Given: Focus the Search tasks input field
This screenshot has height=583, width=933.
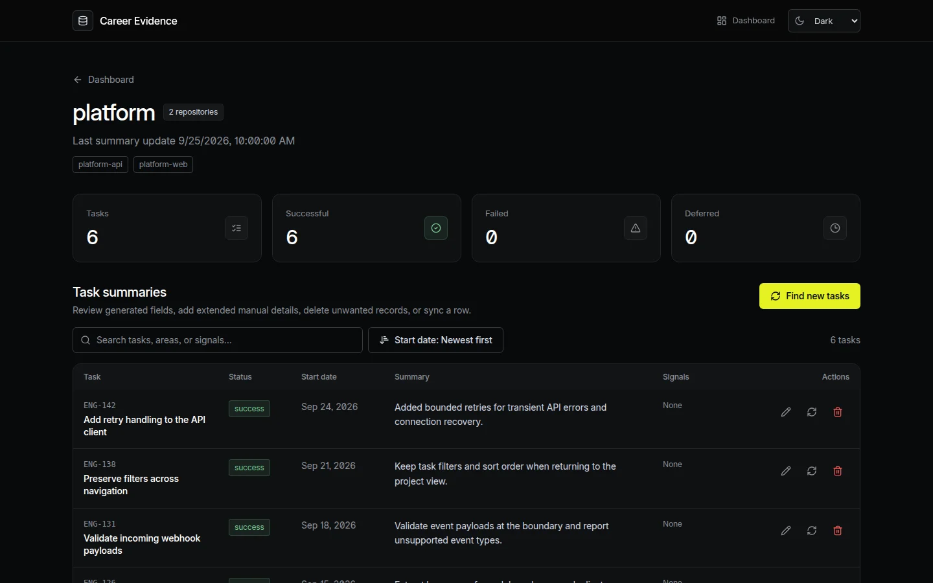Looking at the screenshot, I should click(x=218, y=340).
